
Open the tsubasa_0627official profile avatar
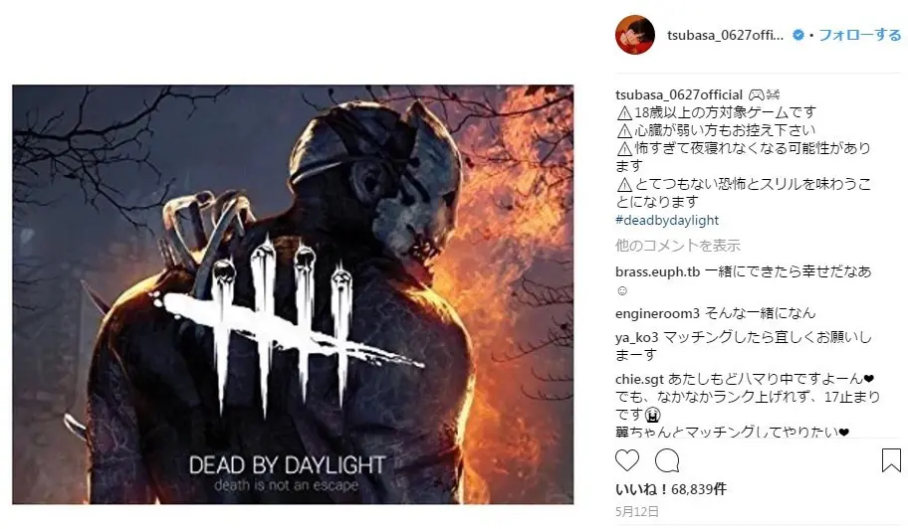click(634, 35)
